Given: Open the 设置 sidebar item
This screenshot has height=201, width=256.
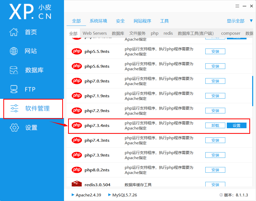Looking at the screenshot, I should click(x=32, y=127).
